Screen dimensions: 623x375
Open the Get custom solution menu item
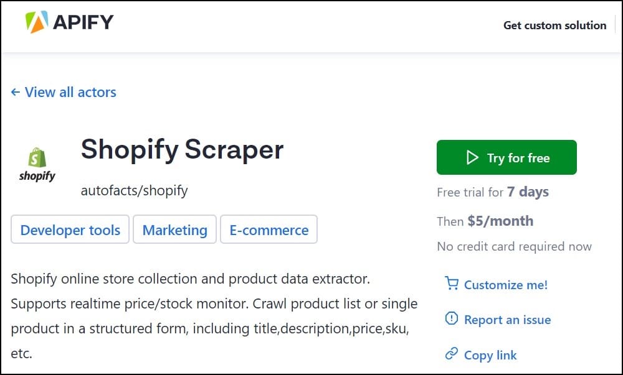[554, 25]
